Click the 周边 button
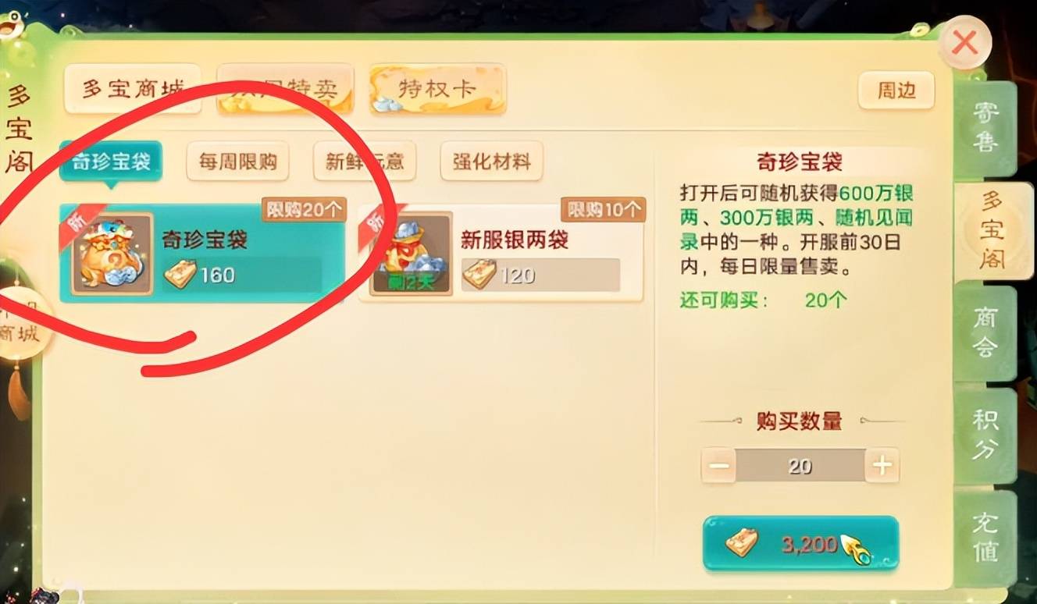The image size is (1037, 604). (896, 91)
